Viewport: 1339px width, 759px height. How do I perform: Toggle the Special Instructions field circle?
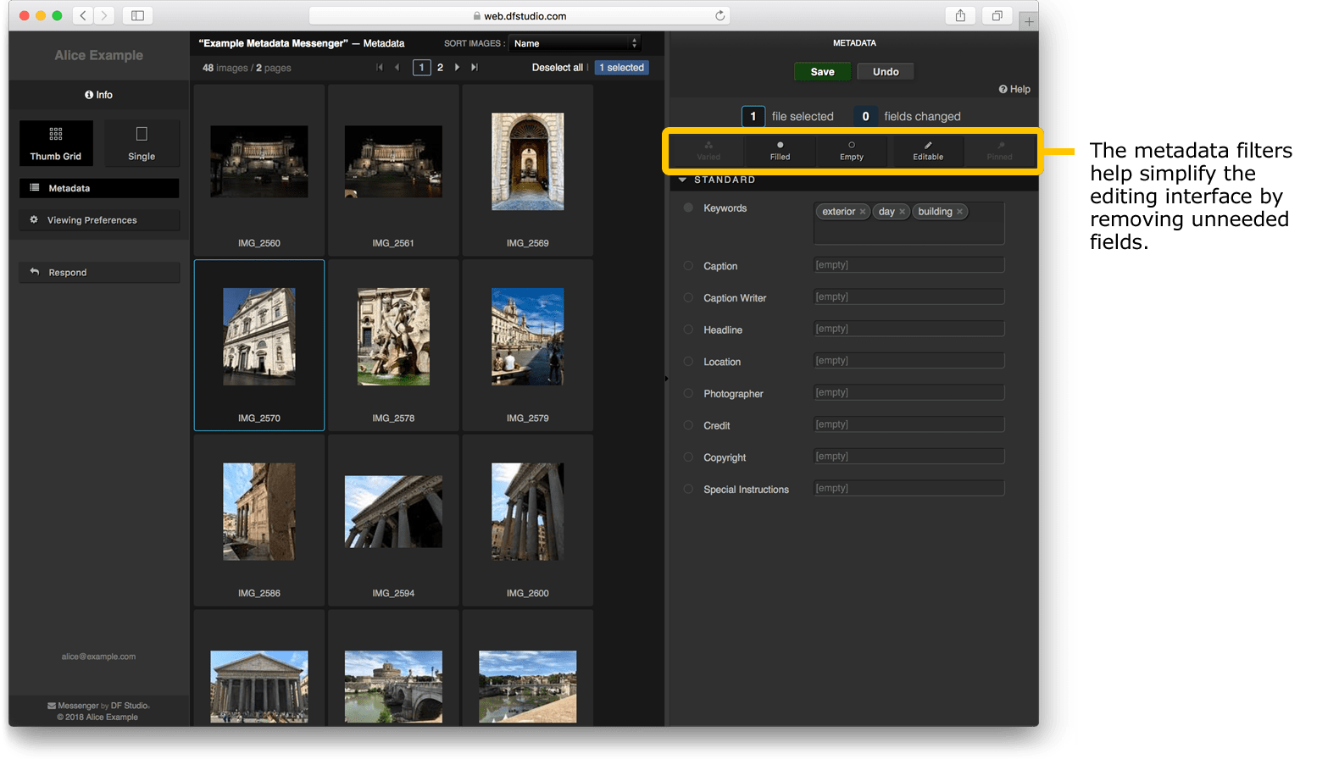tap(688, 489)
